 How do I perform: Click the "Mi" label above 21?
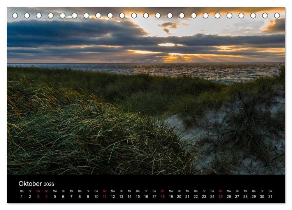click(x=187, y=191)
